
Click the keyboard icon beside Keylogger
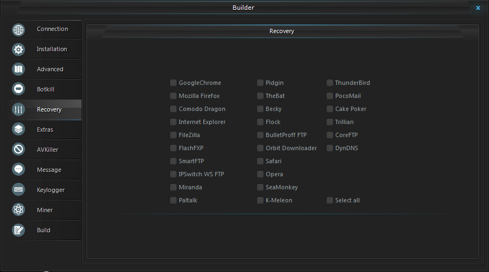pyautogui.click(x=18, y=189)
